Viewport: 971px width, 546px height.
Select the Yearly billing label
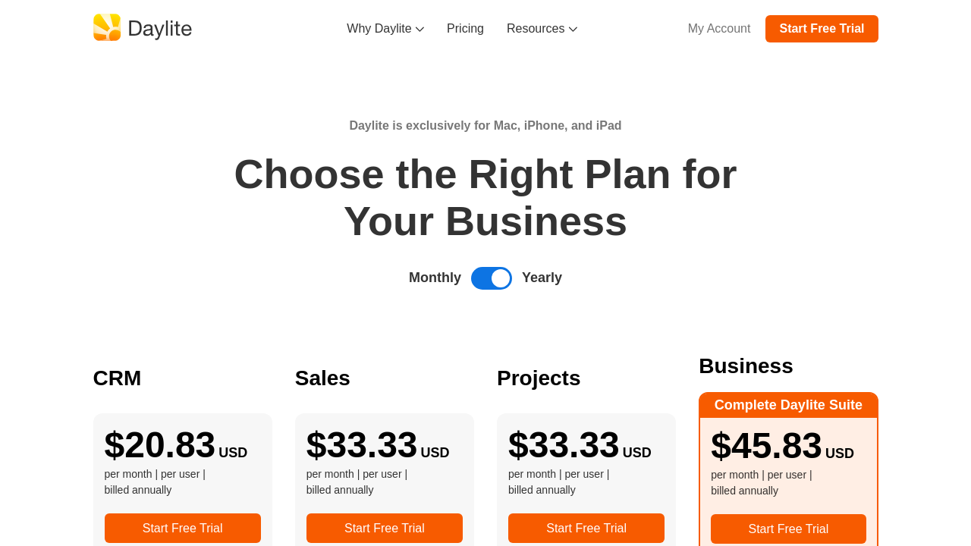click(542, 278)
